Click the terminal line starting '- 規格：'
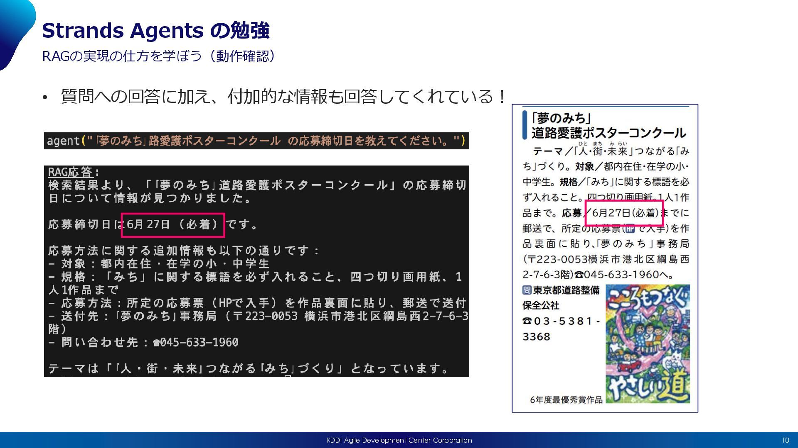This screenshot has width=798, height=448. (x=255, y=283)
